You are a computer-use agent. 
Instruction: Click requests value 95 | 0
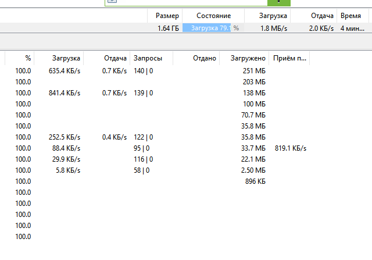click(x=142, y=148)
